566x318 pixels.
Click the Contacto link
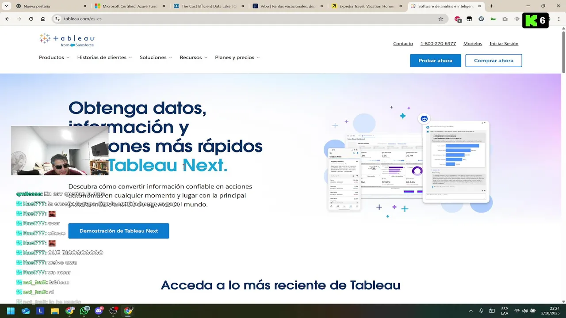pyautogui.click(x=403, y=44)
